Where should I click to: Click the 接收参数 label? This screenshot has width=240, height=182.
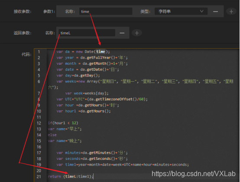[23, 11]
